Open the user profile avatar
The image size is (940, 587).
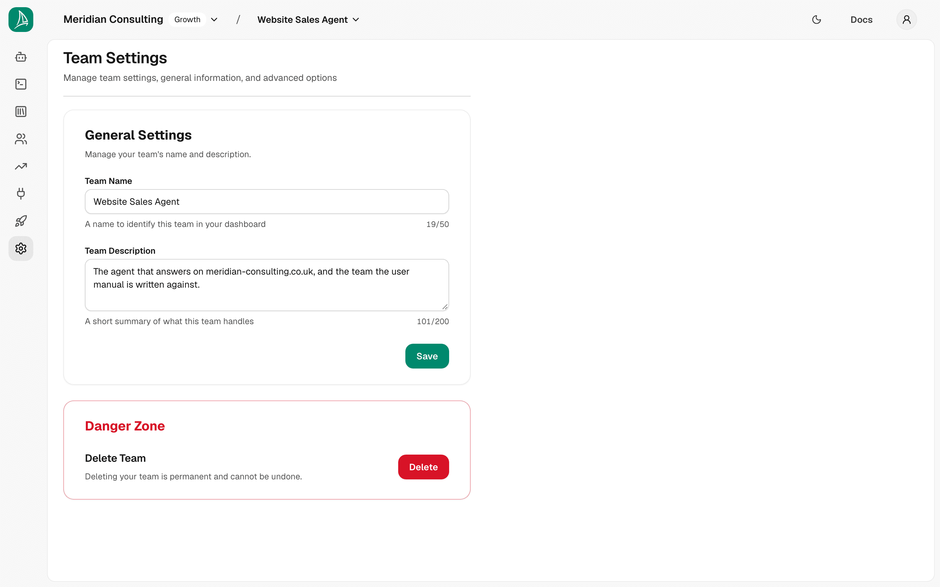[907, 20]
